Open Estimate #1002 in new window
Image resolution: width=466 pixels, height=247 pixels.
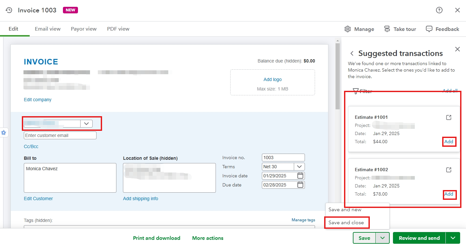[x=449, y=170]
